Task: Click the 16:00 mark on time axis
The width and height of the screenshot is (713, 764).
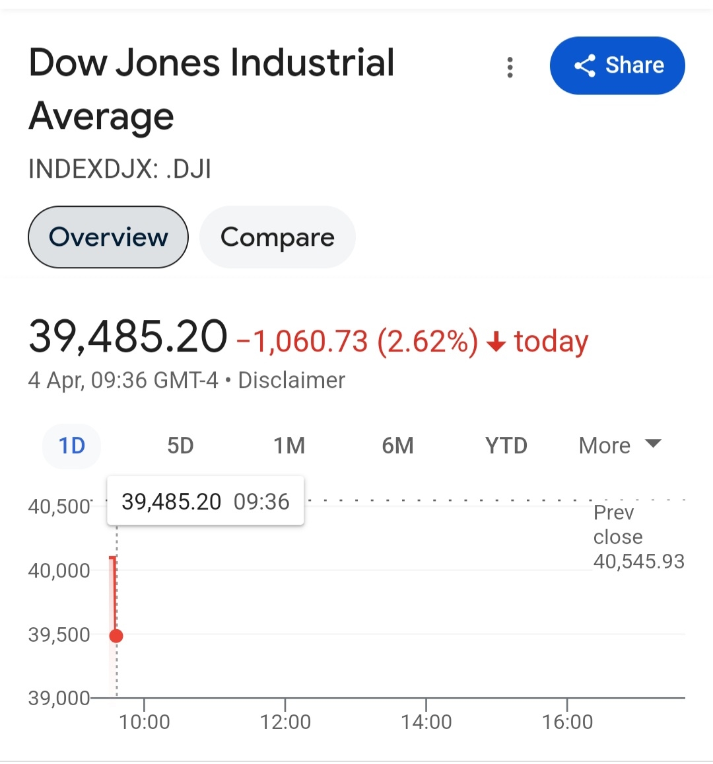Action: (x=567, y=722)
